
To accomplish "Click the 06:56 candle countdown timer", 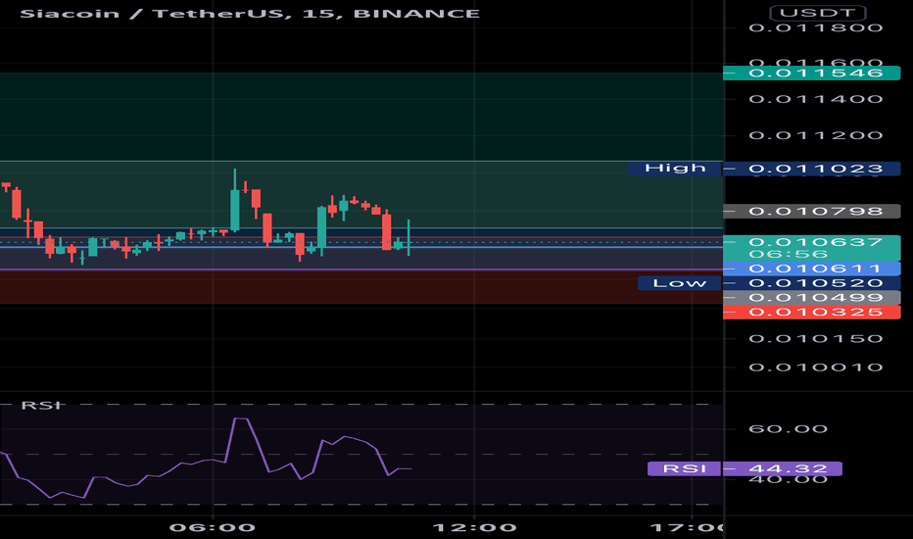I will (x=788, y=254).
